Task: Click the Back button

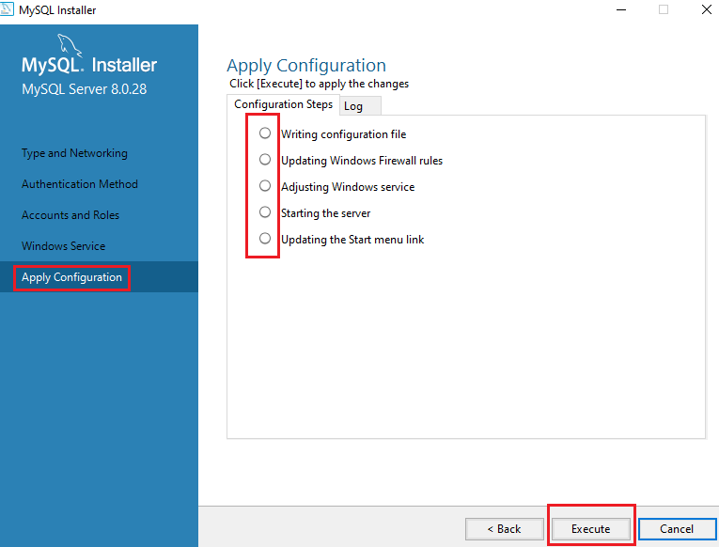Action: (505, 529)
